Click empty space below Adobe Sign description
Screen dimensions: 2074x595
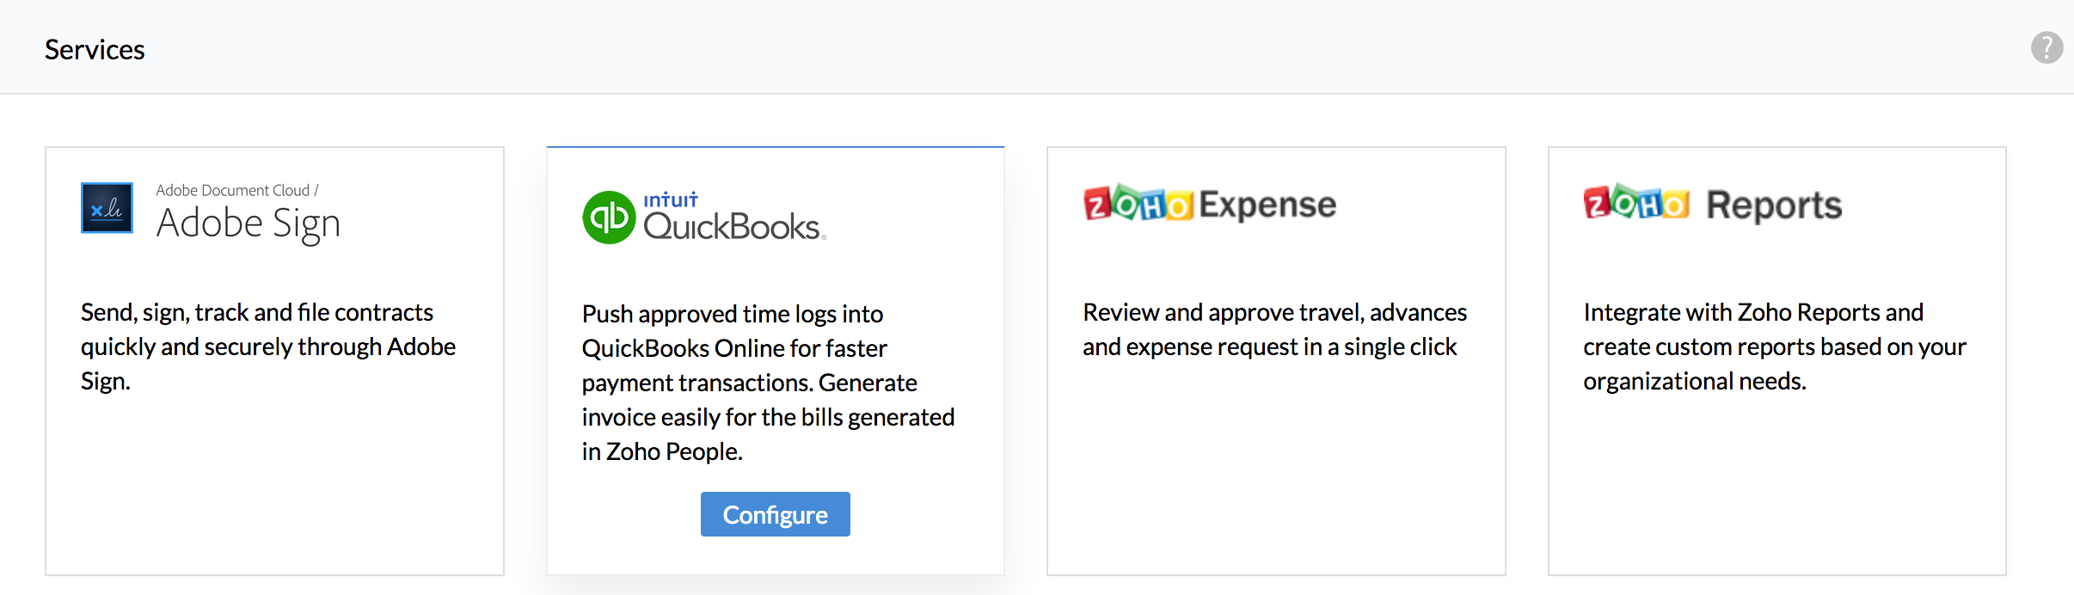point(274,490)
